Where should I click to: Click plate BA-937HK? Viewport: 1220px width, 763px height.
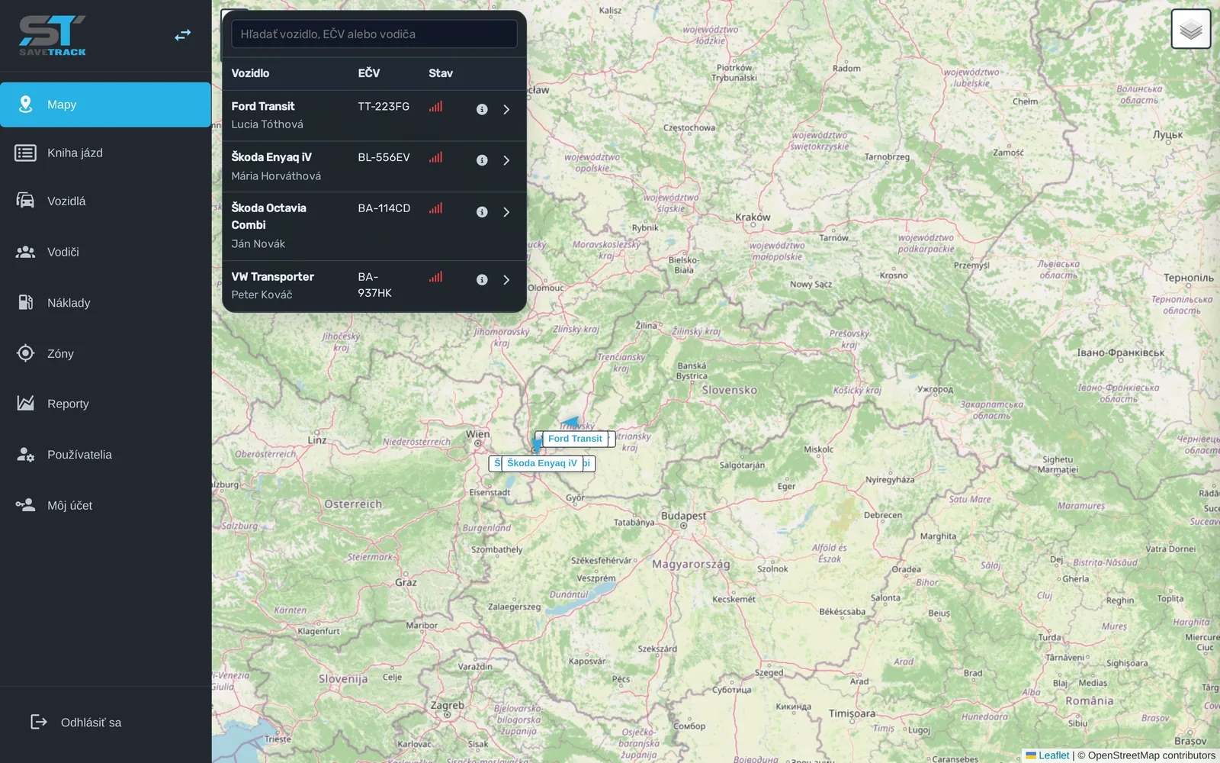point(375,285)
